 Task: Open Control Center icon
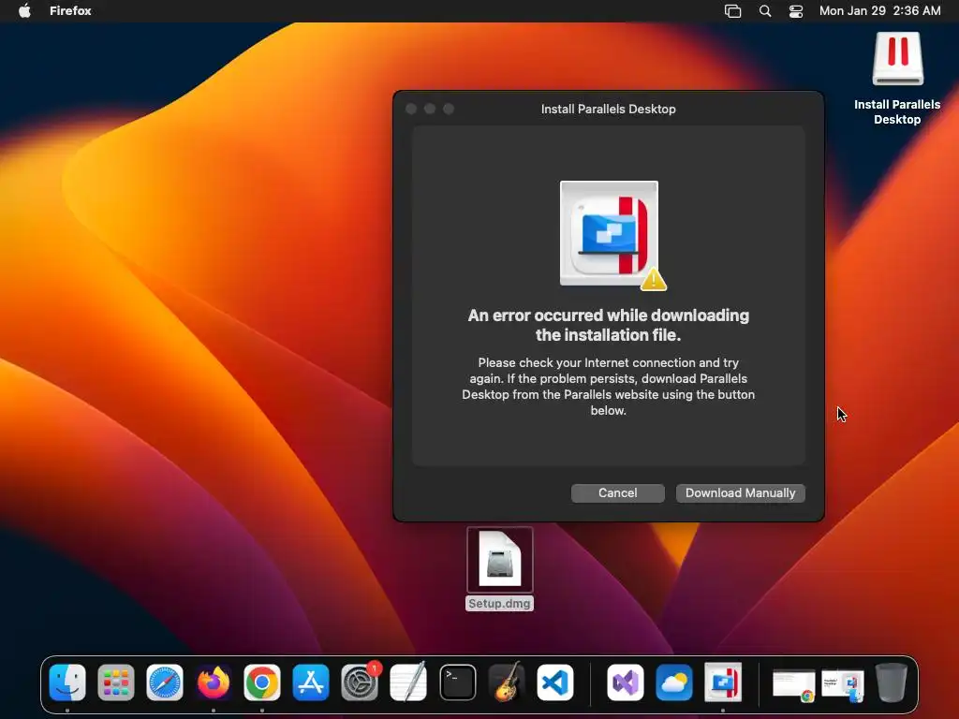click(796, 11)
